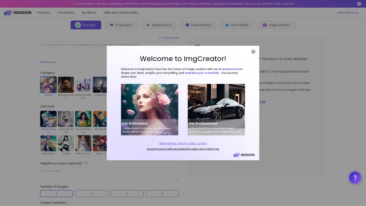This screenshot has height=206, width=366.
Task: Click the Text Input tab icon
Action: tap(78, 25)
